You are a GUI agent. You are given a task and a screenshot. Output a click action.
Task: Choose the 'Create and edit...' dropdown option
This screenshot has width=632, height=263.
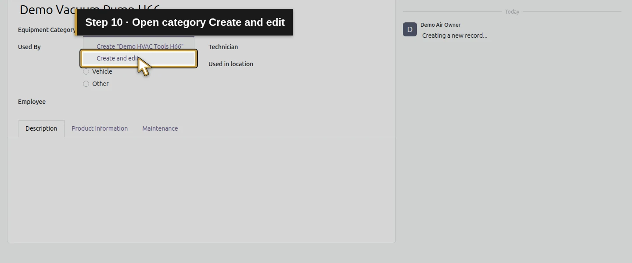[139, 58]
